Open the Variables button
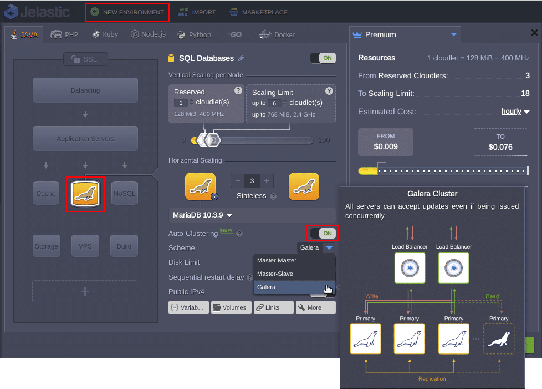Viewport: 542px width, 389px height. 189,307
